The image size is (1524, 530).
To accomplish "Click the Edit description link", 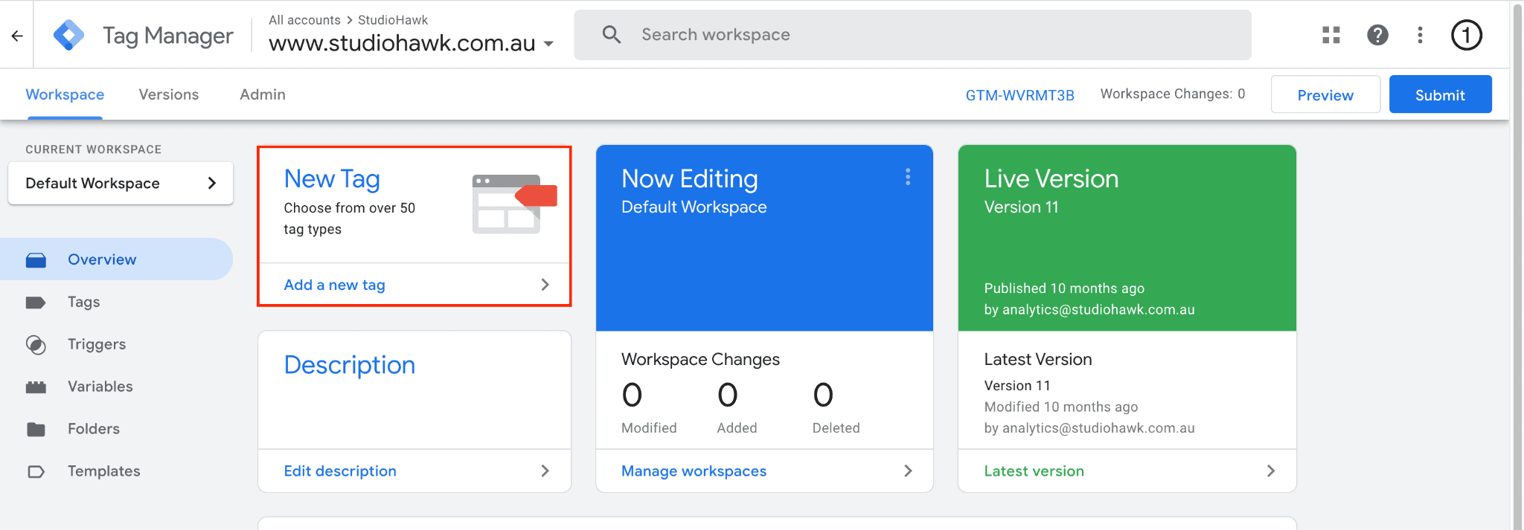I will point(340,471).
